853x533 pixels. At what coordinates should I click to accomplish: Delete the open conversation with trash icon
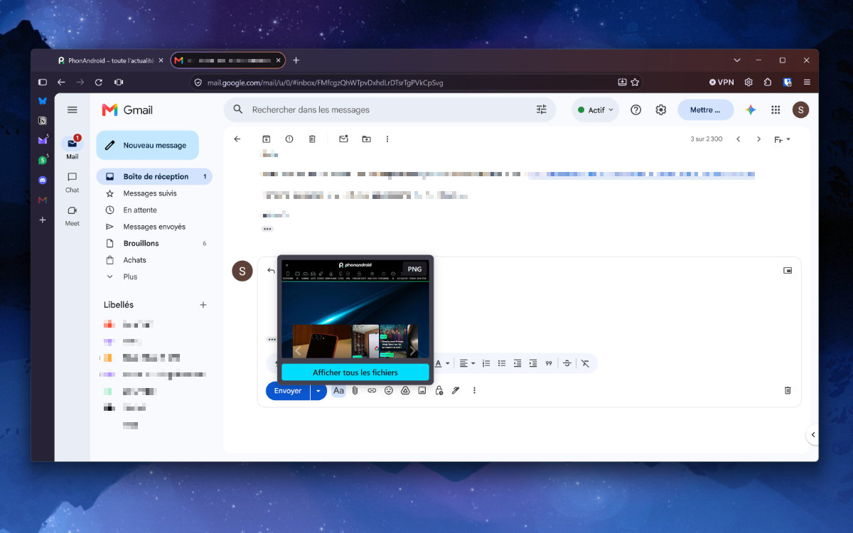point(312,139)
